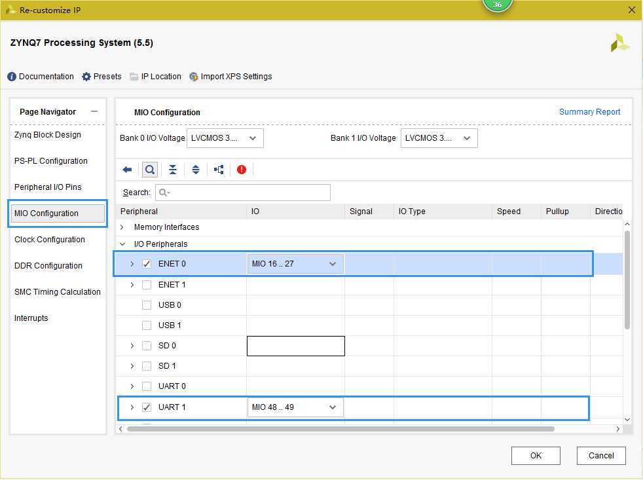Click in the Search input field

pos(243,193)
